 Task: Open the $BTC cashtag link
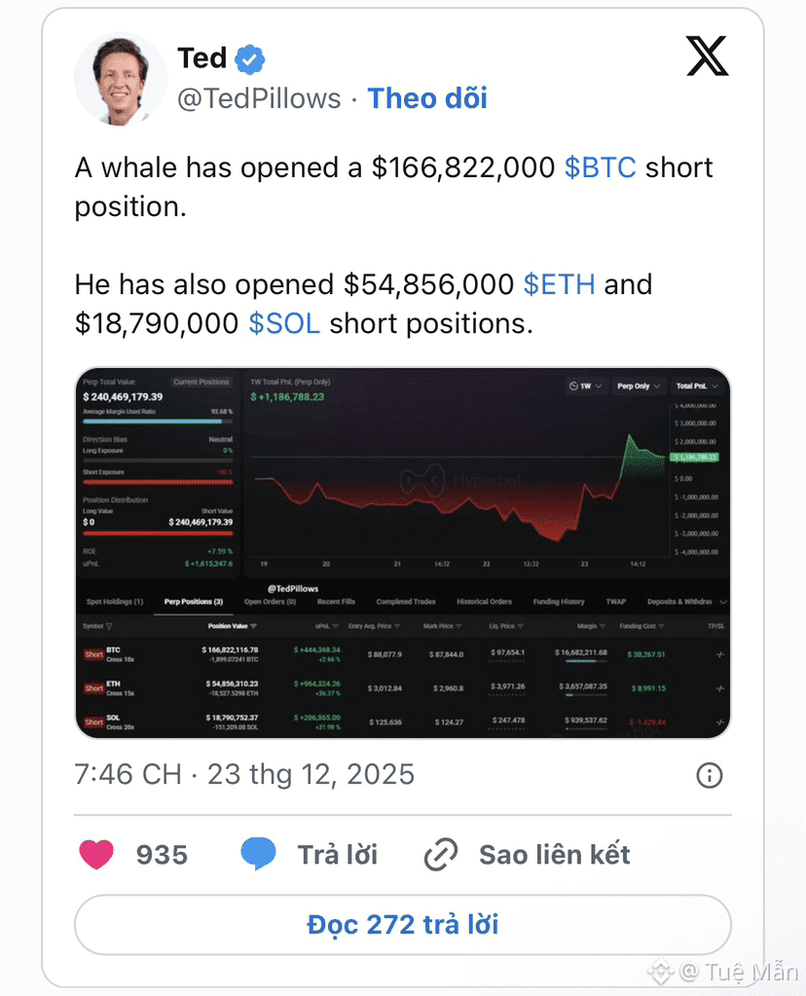600,167
